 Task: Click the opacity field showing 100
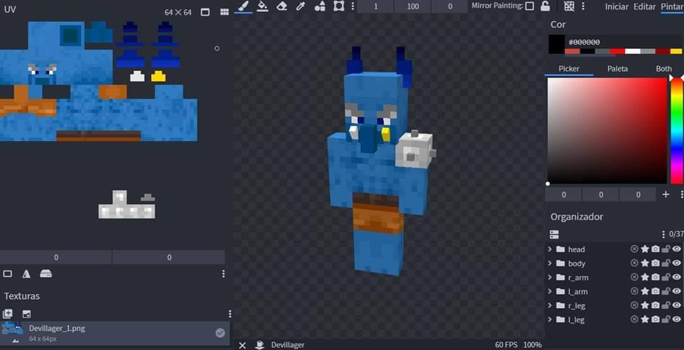click(x=413, y=6)
